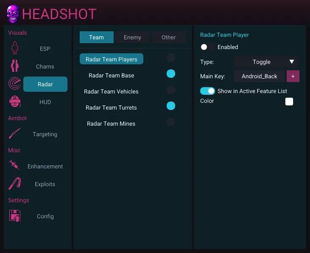Expand the Type dropdown showing Toggle

[266, 62]
